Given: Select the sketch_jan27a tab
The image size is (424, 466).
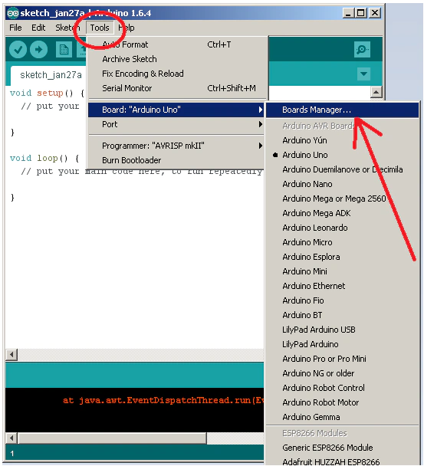Looking at the screenshot, I should [x=51, y=75].
